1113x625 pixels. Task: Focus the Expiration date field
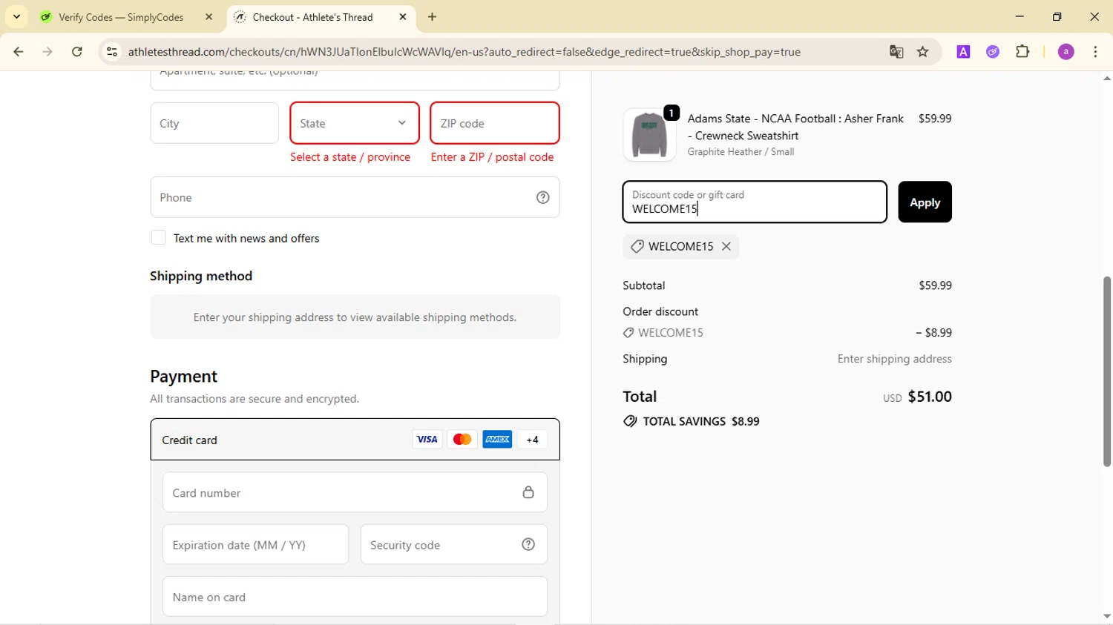pyautogui.click(x=255, y=544)
